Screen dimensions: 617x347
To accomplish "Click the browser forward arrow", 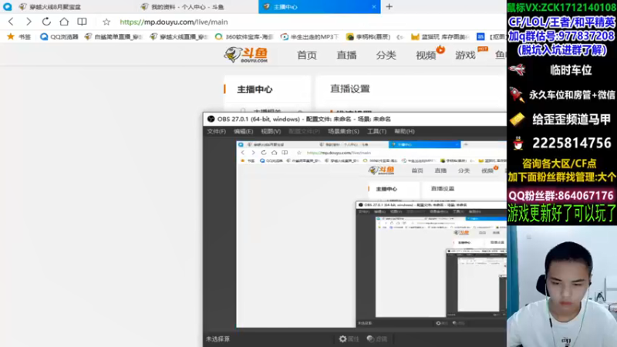I will click(29, 22).
